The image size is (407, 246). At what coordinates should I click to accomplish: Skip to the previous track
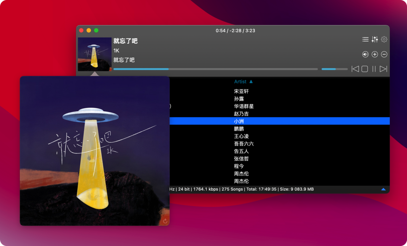click(355, 69)
